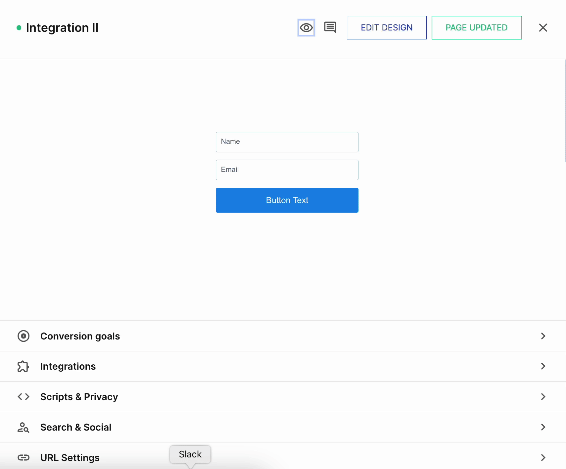Show the Slack integration tooltip
Viewport: 566px width, 469px height.
point(190,454)
